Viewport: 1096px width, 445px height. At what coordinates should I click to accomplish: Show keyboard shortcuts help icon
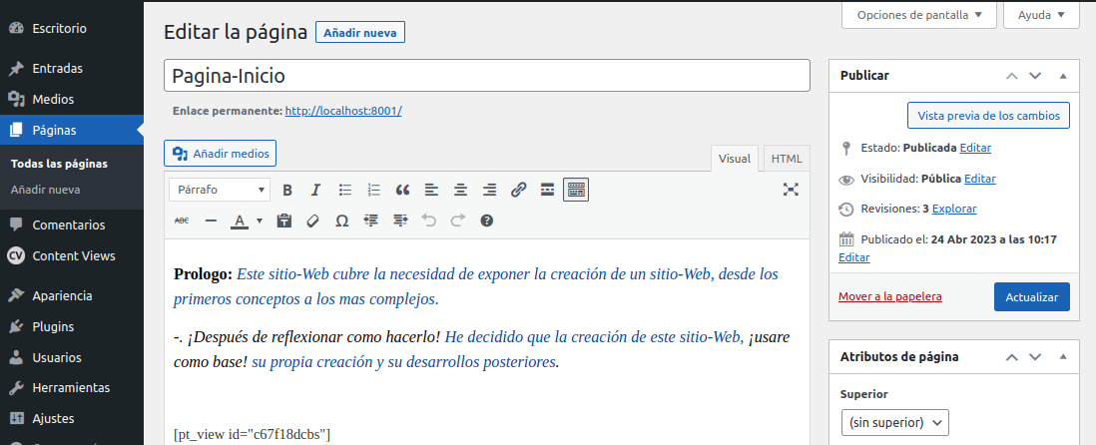[486, 221]
